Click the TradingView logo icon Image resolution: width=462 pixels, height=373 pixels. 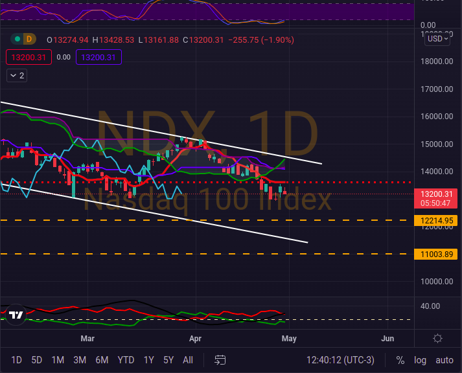[16, 315]
